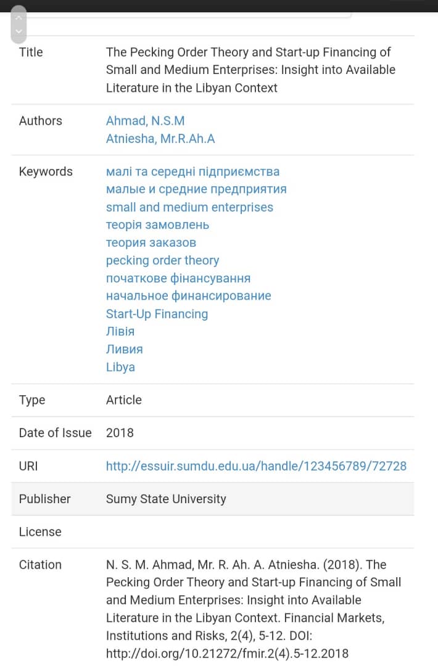Click the Sumy State University publisher row

pos(166,499)
